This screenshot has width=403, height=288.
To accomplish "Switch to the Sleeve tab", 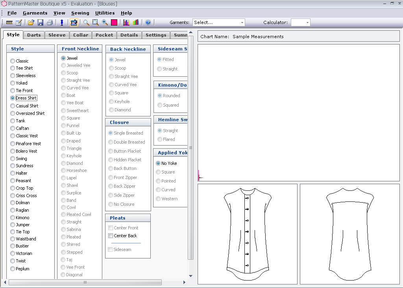I will pyautogui.click(x=57, y=35).
